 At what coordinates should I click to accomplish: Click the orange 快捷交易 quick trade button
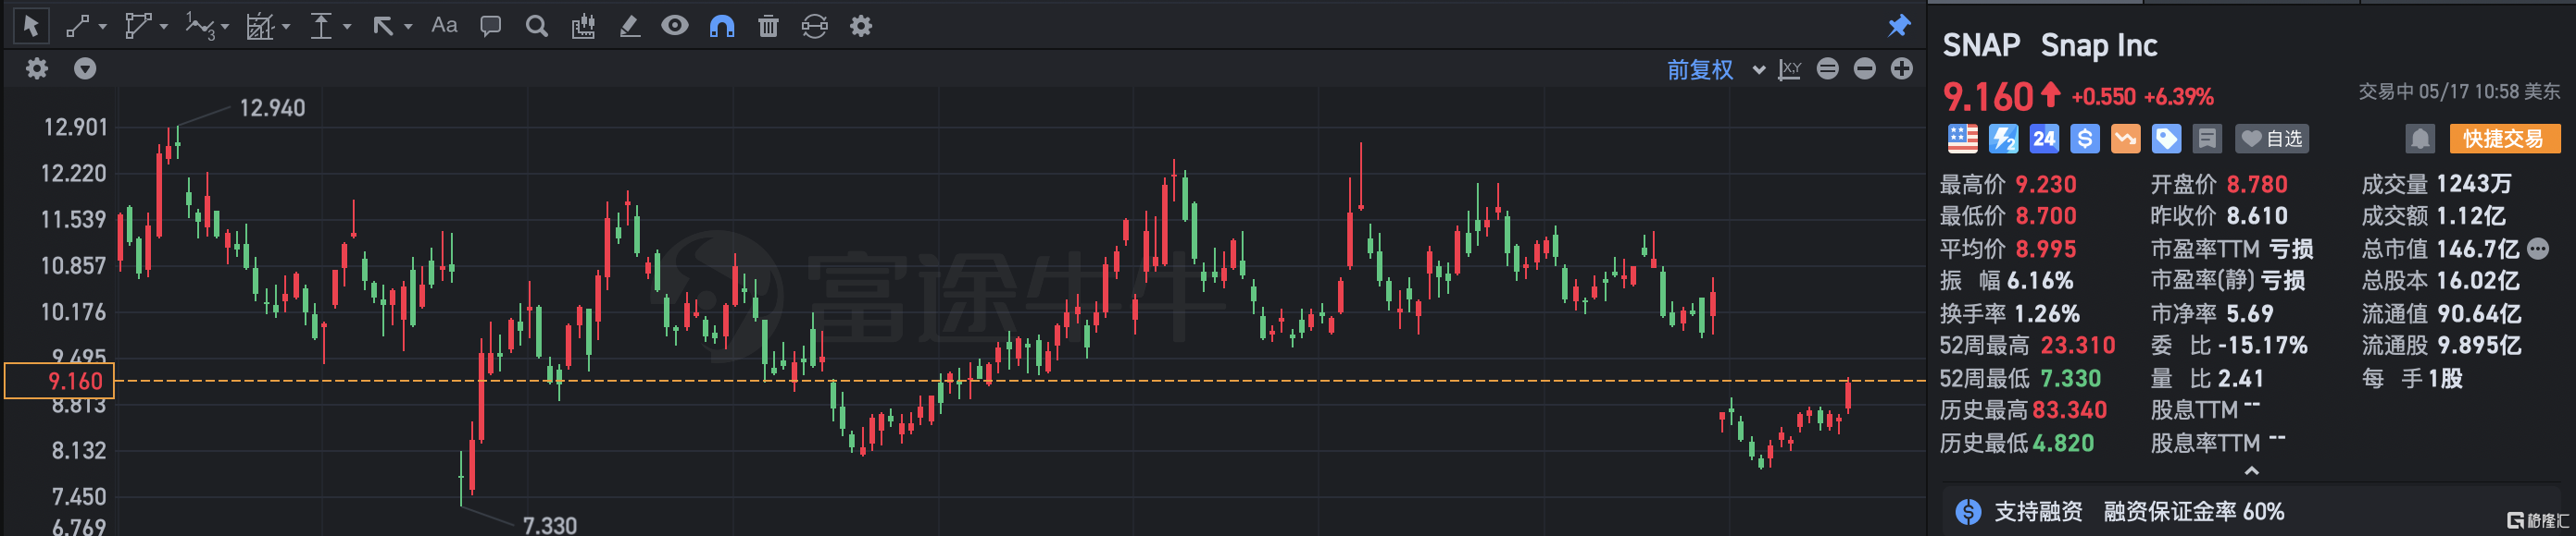[2504, 139]
